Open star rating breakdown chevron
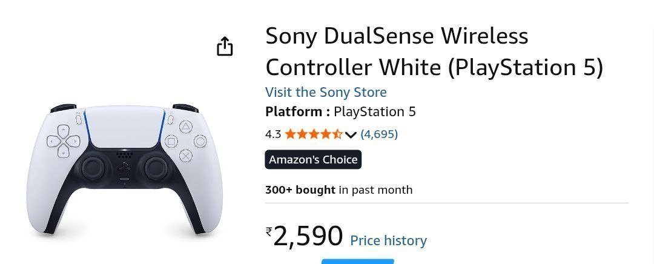 coord(351,134)
